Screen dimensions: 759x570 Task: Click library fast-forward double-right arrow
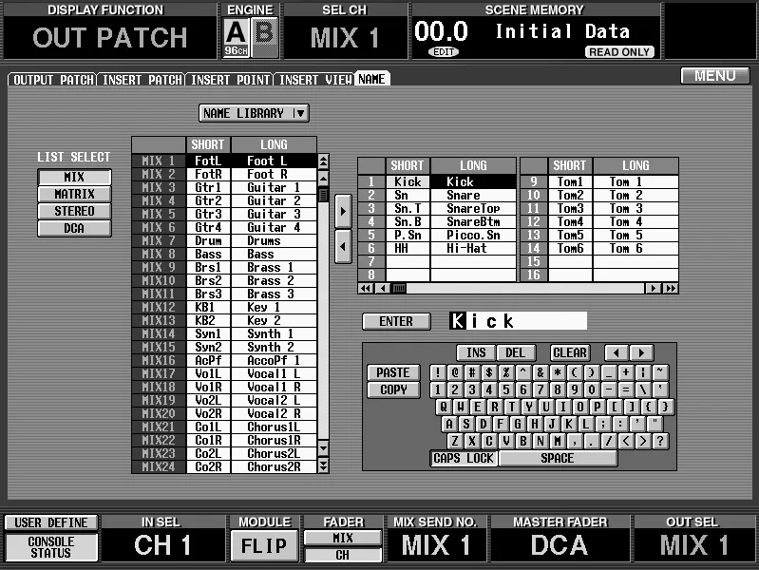[670, 288]
